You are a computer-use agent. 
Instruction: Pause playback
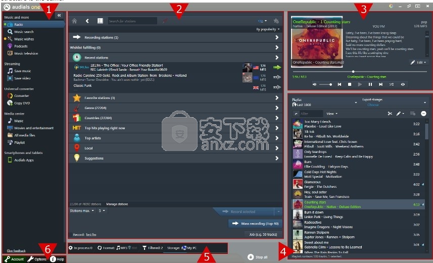tap(370, 84)
